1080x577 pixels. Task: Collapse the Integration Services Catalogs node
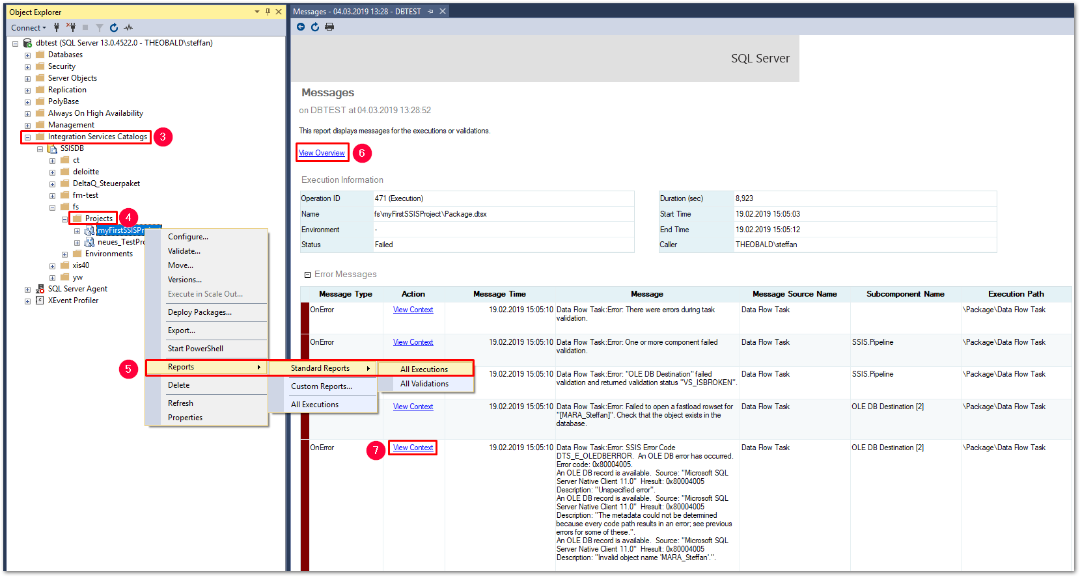[x=27, y=137]
